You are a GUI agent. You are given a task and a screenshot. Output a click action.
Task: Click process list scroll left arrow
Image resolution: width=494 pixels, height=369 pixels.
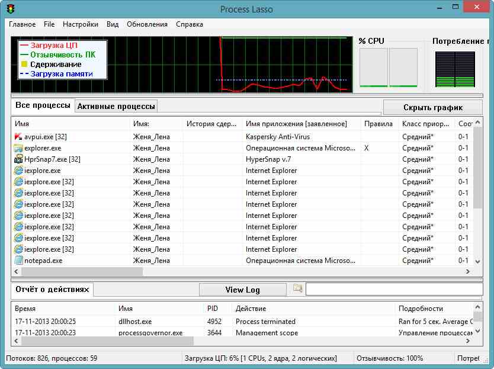[x=17, y=271]
